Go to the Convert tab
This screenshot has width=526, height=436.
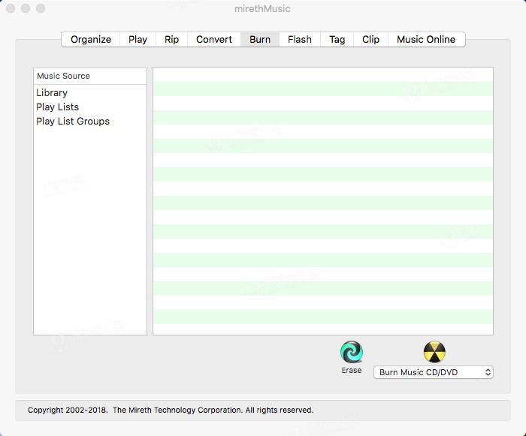[214, 40]
